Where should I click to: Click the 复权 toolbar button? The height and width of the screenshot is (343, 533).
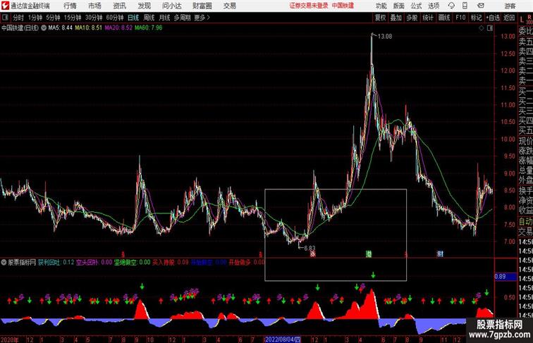(381, 18)
